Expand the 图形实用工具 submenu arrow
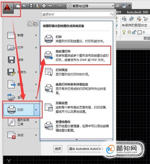This screenshot has width=150, height=164. coord(36,122)
